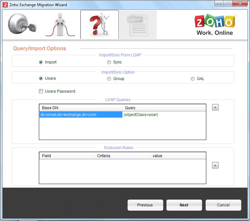Choose the Sync radio button
This screenshot has width=250, height=221.
109,62
